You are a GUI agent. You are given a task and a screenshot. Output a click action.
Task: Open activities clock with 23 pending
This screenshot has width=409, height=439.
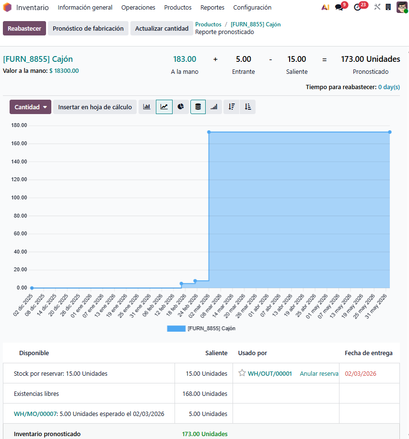coord(358,8)
